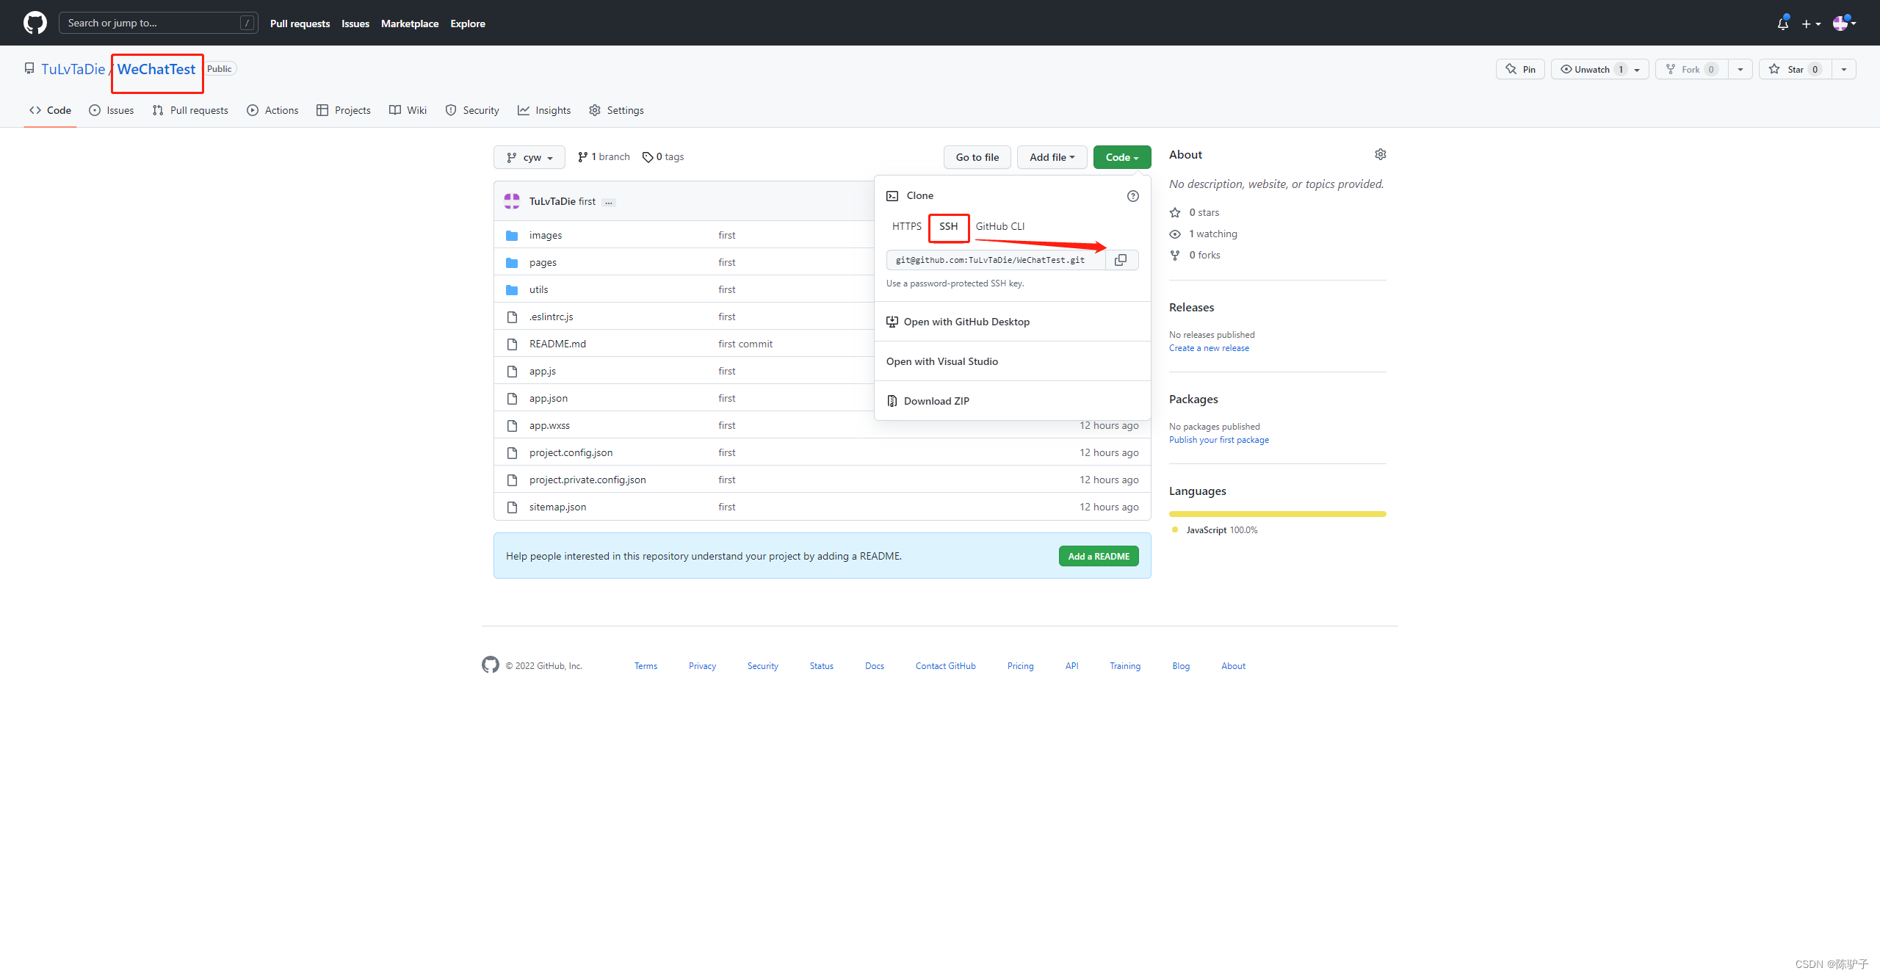Click the info icon in Clone panel
Viewport: 1880px width, 976px height.
pyautogui.click(x=1132, y=195)
